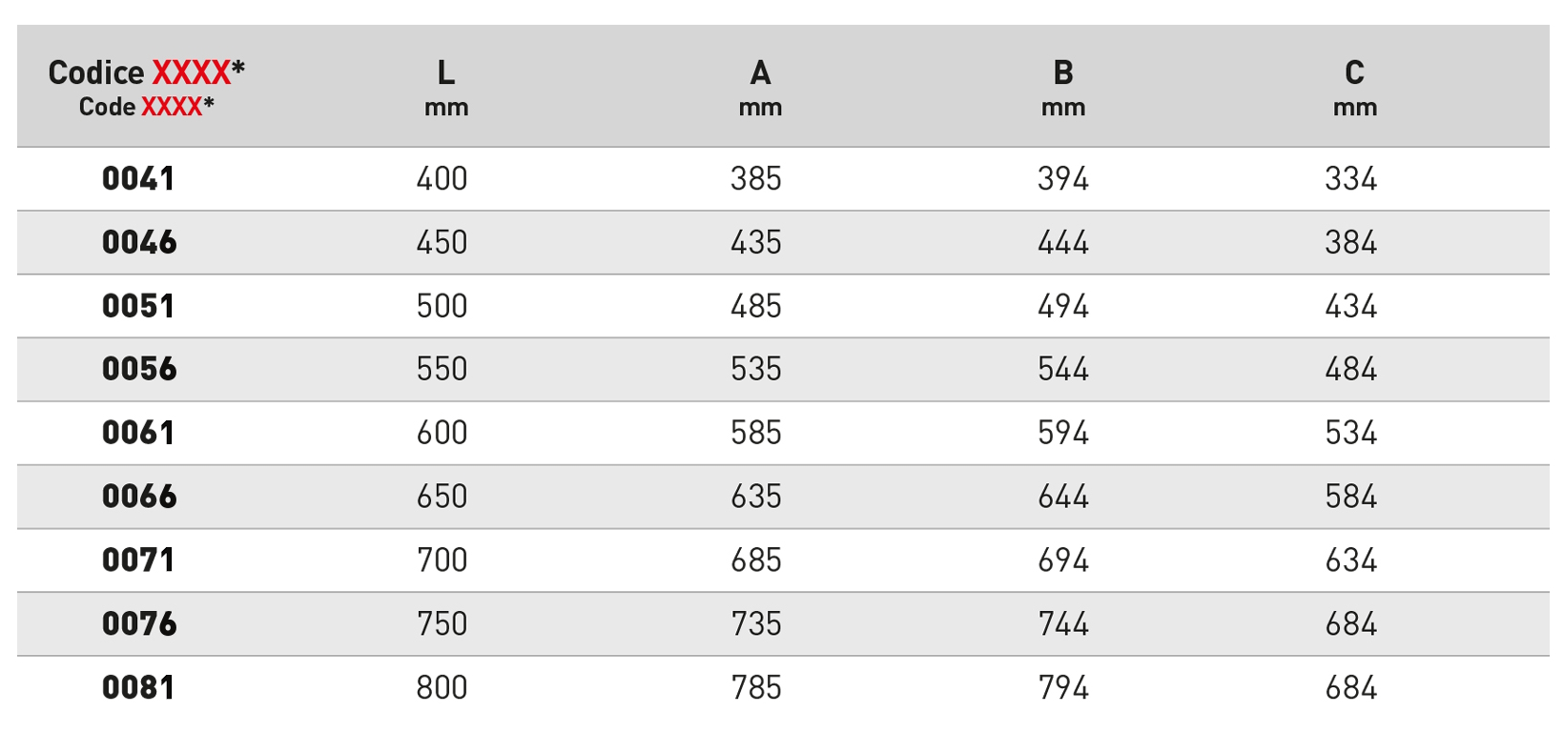Click code 0046 row label

139,242
